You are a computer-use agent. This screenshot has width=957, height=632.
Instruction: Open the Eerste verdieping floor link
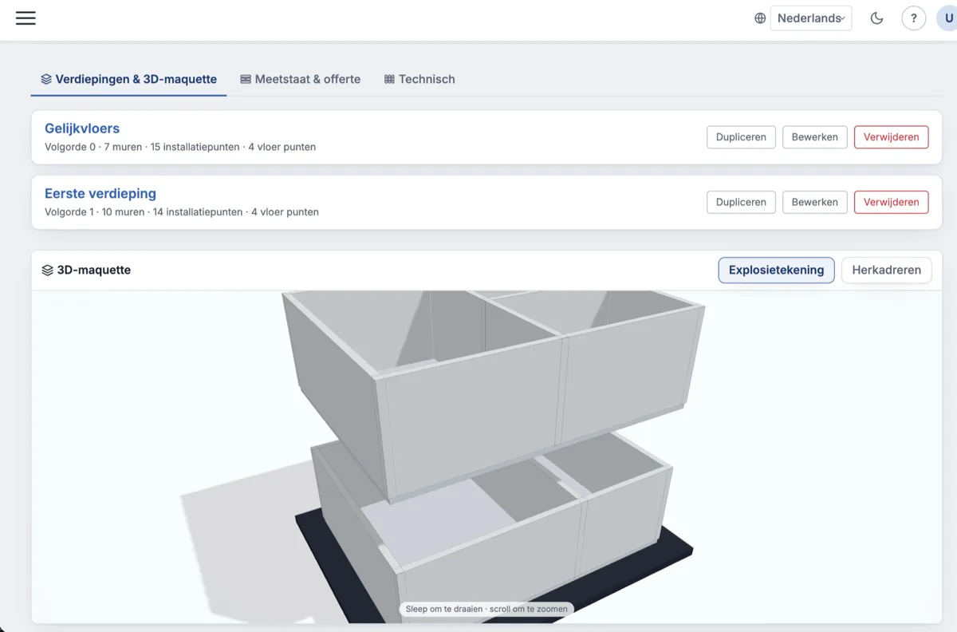[100, 193]
